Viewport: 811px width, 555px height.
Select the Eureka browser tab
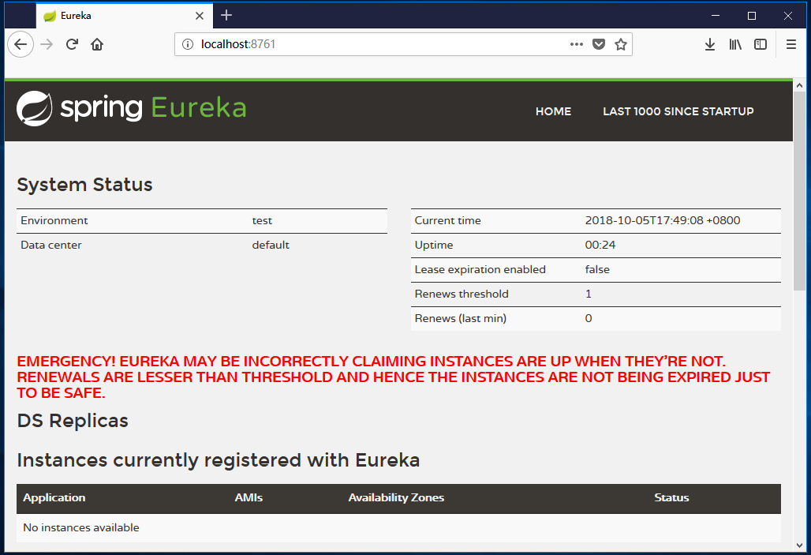coord(124,16)
